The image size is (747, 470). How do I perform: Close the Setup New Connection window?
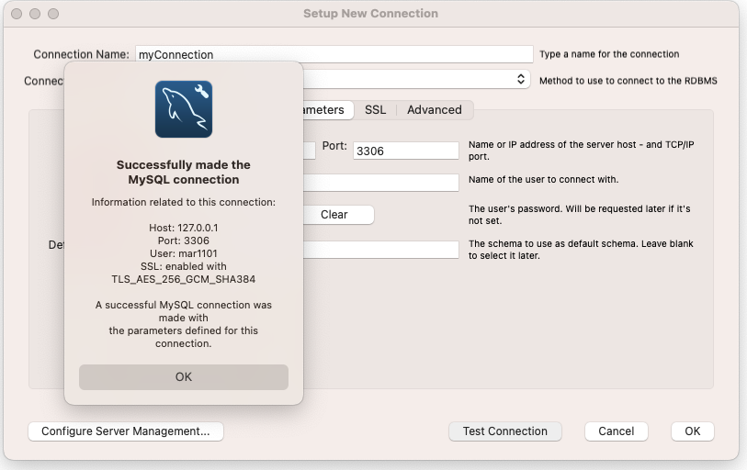point(17,14)
